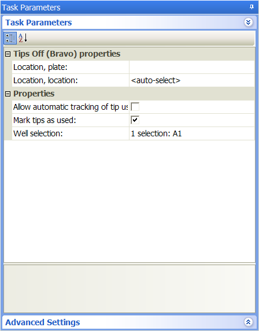Collapse Tips Off (Bravo) properties group
Screen dimensions: 259x331
pyautogui.click(x=8, y=54)
